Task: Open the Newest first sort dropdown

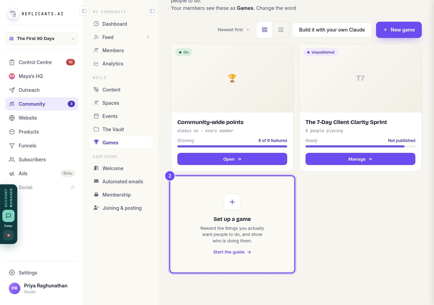Action: [x=234, y=30]
